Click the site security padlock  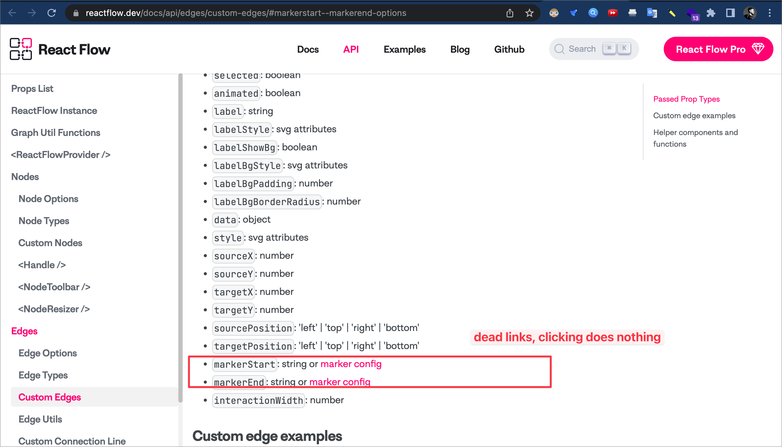tap(76, 13)
